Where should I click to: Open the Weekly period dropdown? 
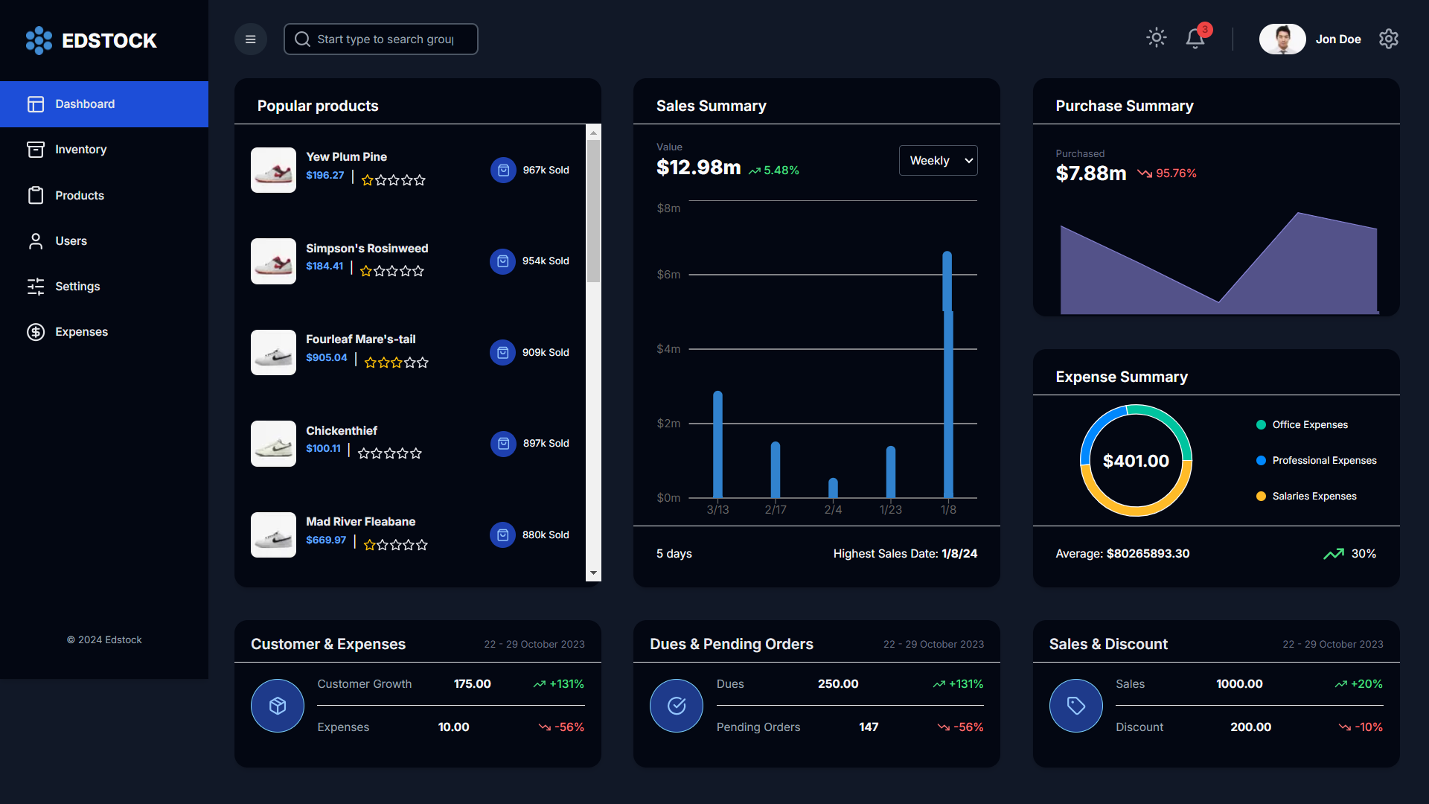[x=938, y=161]
